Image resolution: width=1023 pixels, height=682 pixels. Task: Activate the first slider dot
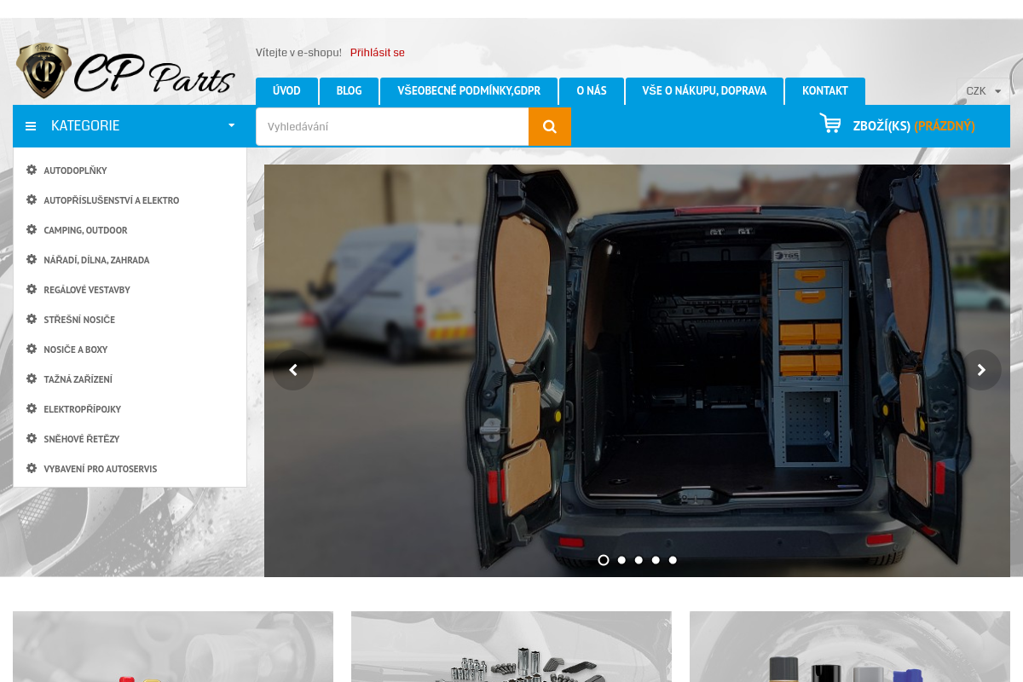(x=604, y=560)
